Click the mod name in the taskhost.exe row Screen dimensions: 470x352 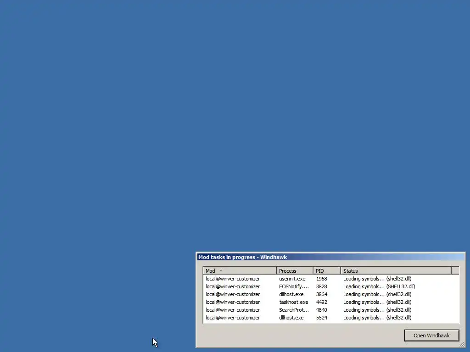click(233, 302)
